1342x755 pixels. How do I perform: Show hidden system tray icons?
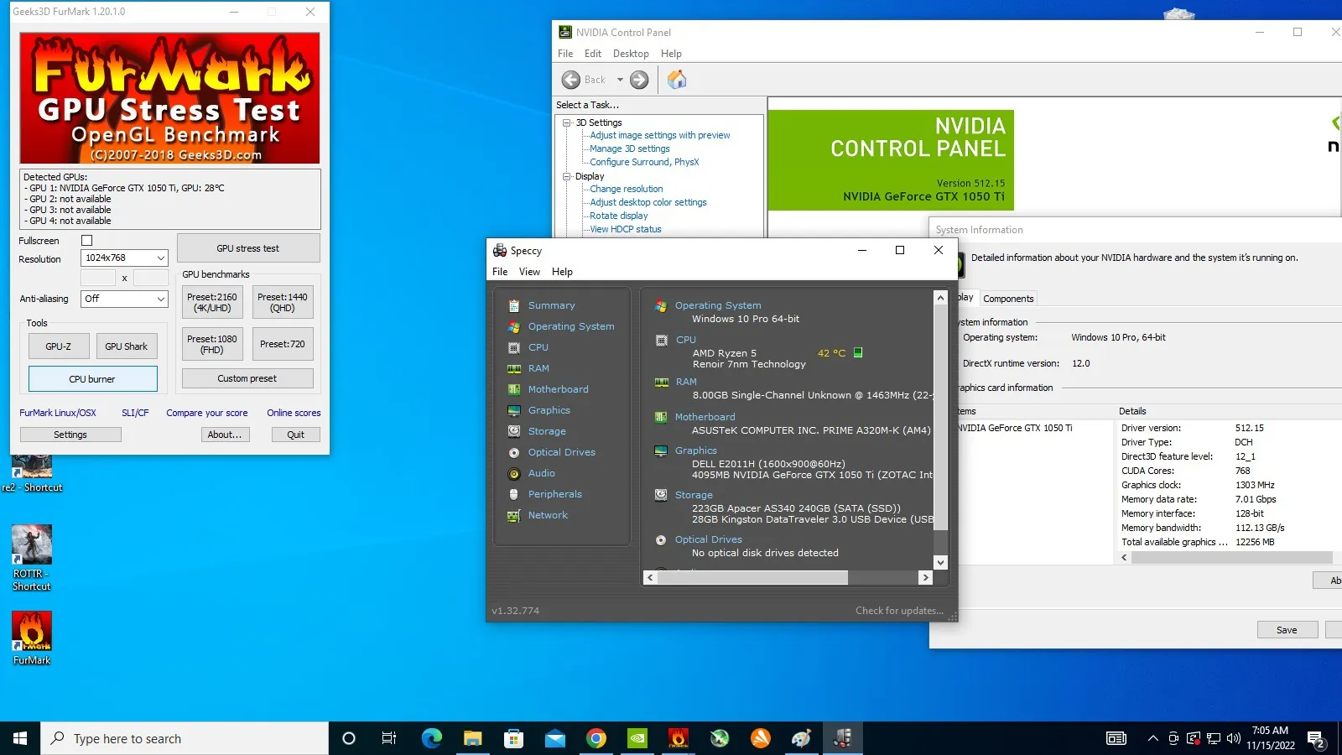pos(1153,738)
